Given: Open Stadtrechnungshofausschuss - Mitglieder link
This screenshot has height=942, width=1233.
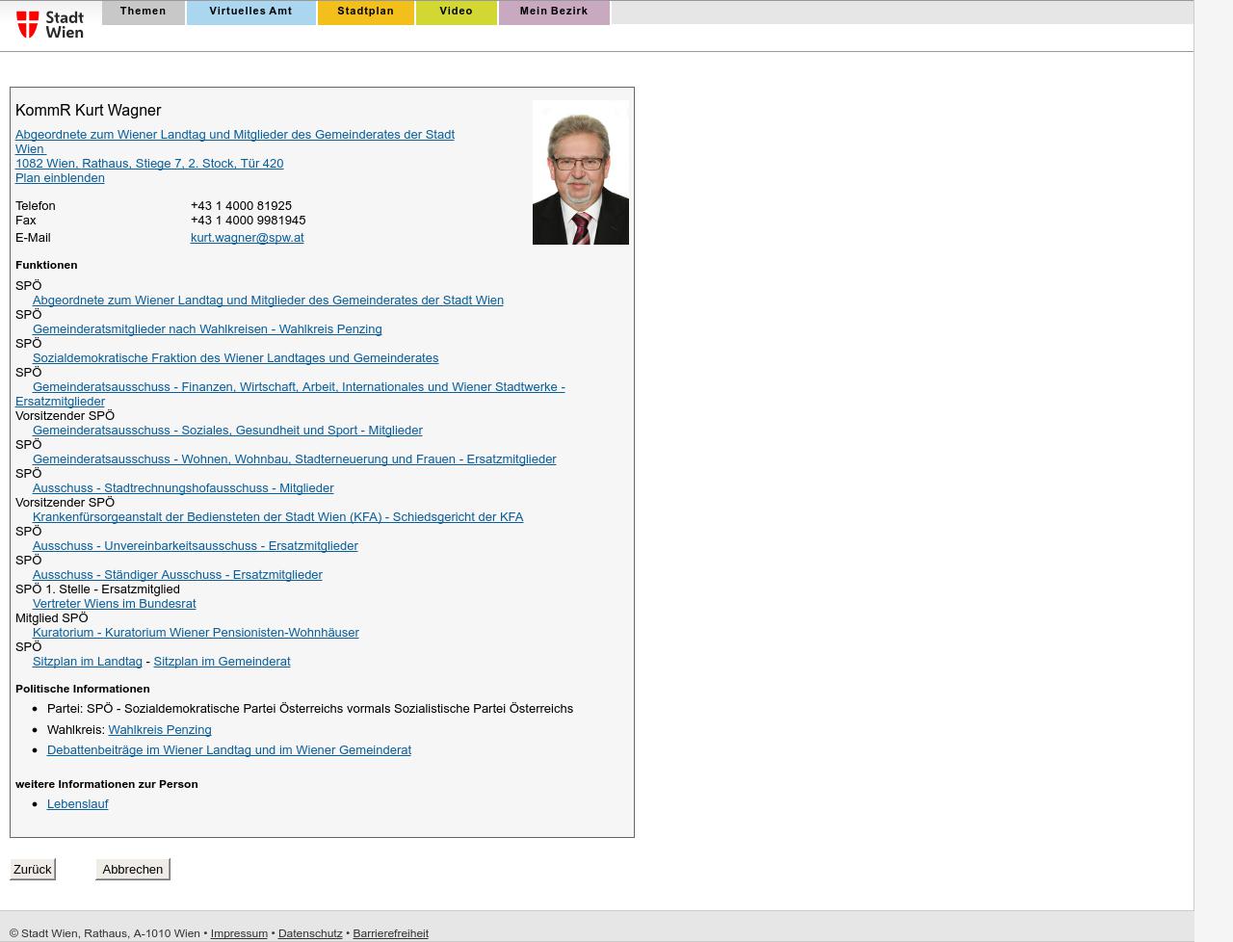Looking at the screenshot, I should 183,488.
